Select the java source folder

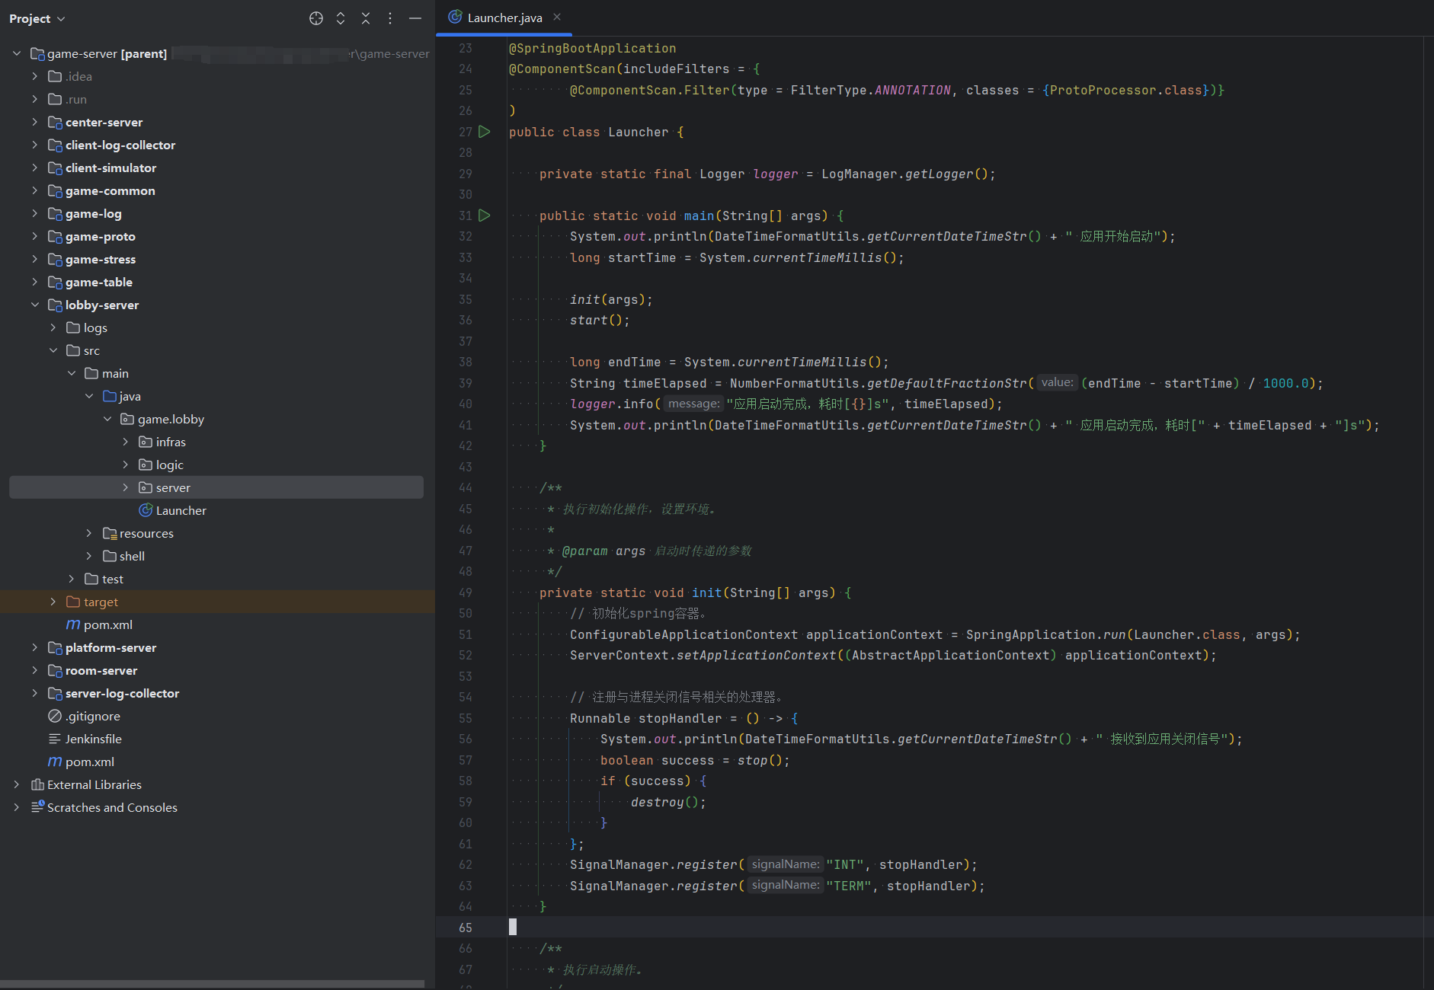click(x=130, y=396)
